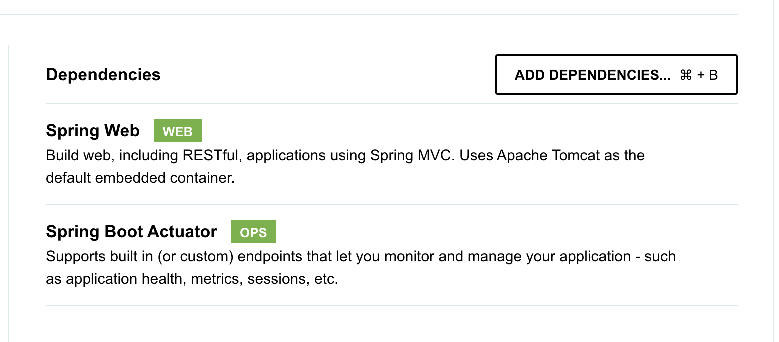Click the green WEB category badge
The height and width of the screenshot is (342, 779).
(177, 131)
